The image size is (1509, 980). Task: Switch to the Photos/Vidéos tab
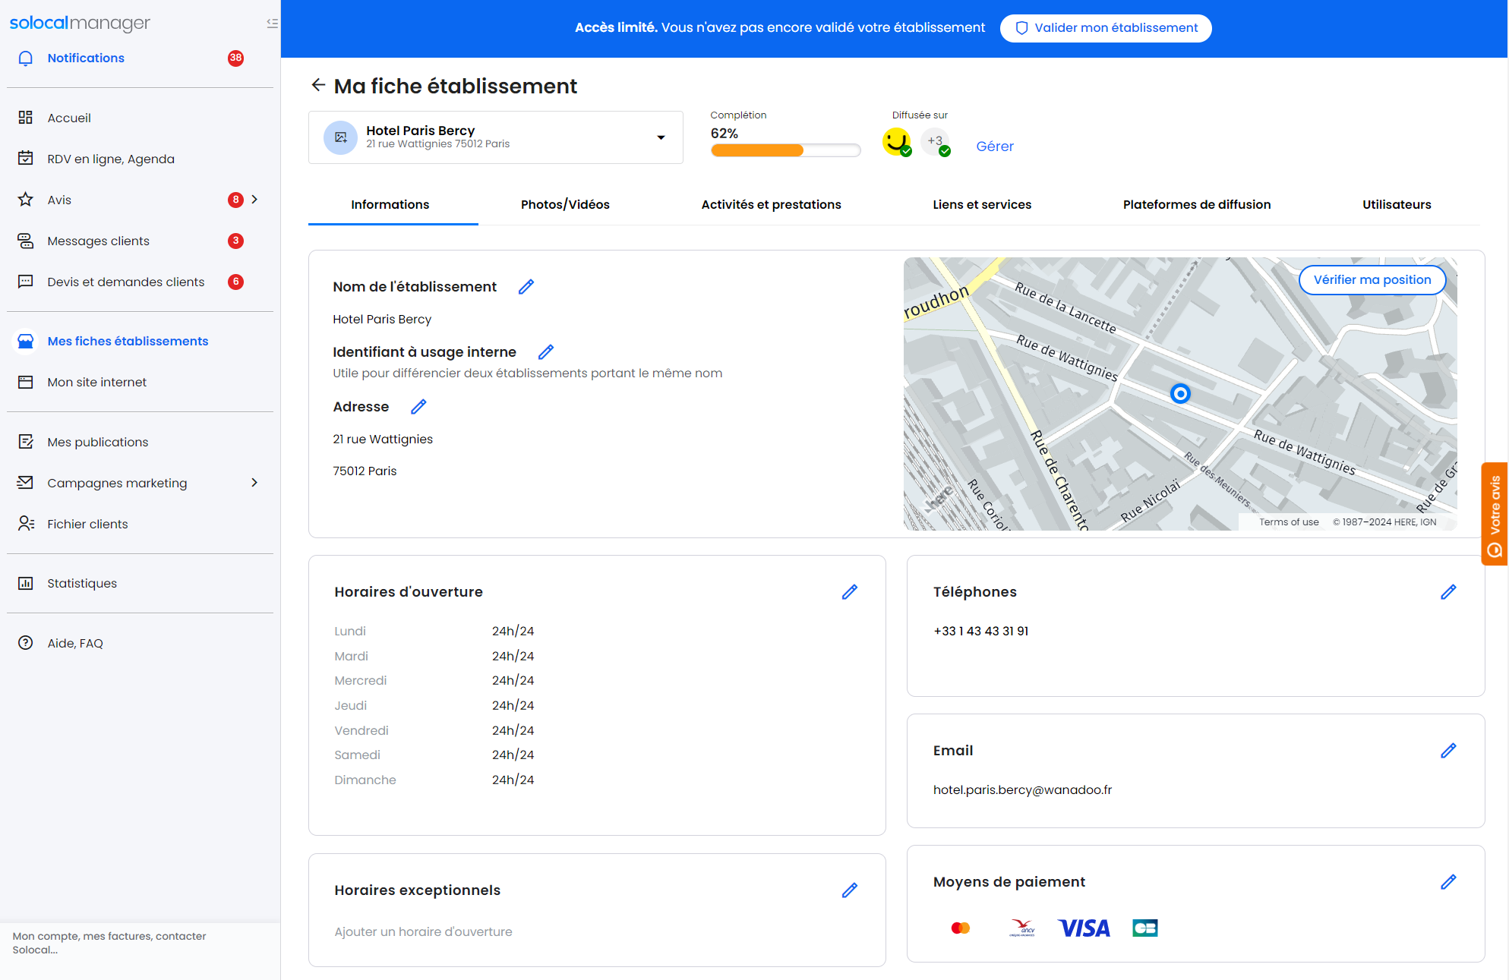point(565,204)
